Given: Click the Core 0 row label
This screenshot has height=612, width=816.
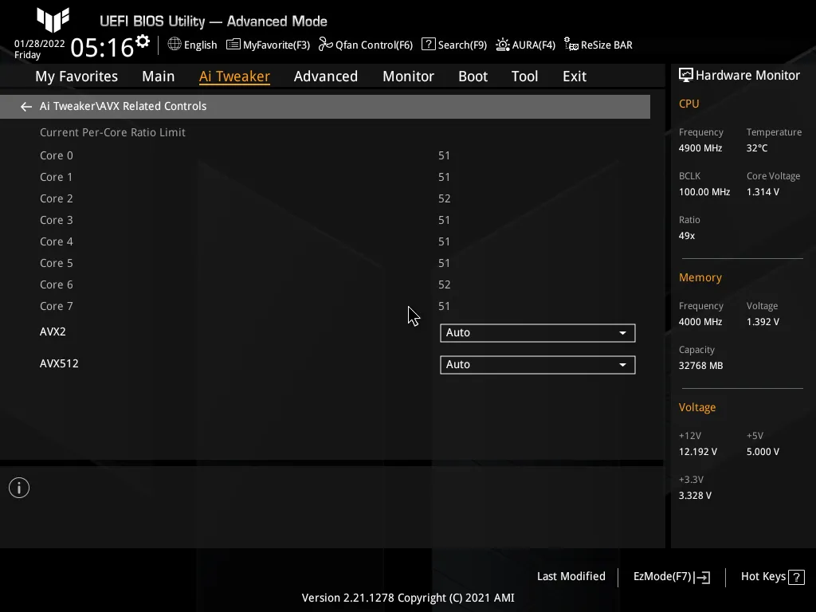Looking at the screenshot, I should click(x=57, y=155).
